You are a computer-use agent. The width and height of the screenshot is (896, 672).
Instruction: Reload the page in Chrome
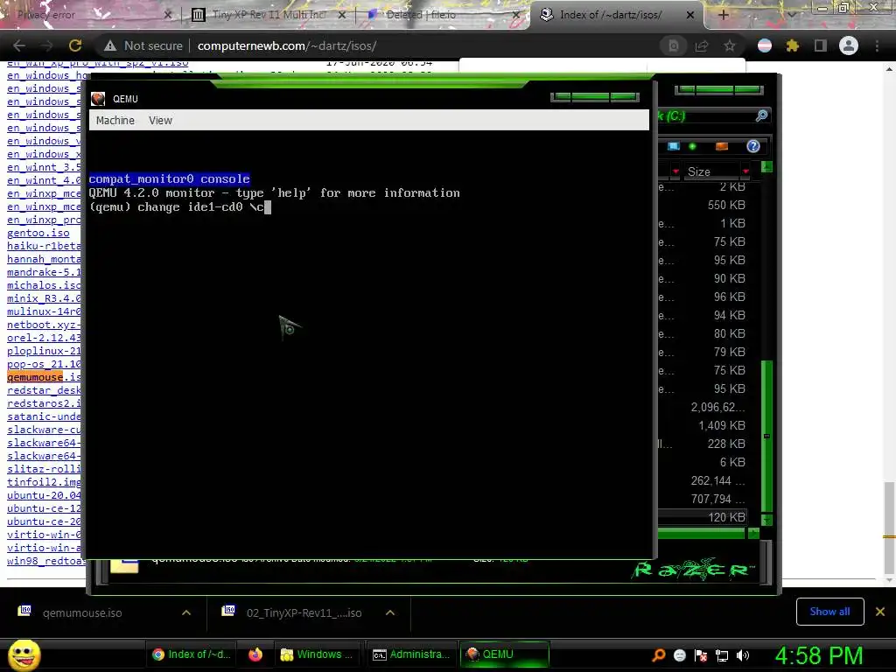(75, 45)
